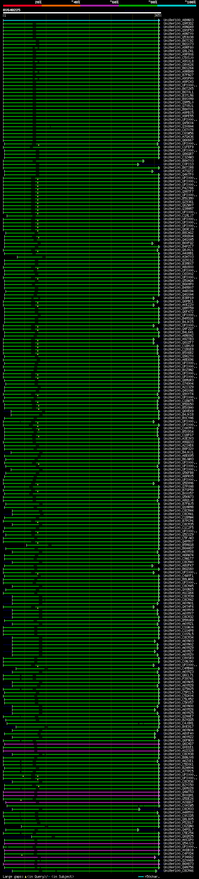Click the cyan 100% identity legend segment
The image size is (199, 879).
177,6
